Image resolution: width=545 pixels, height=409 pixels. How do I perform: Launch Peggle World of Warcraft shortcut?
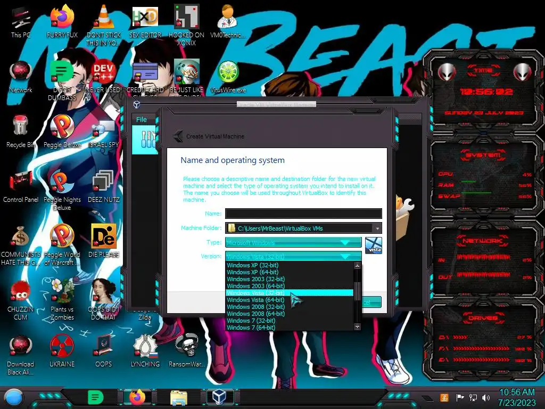pyautogui.click(x=62, y=245)
